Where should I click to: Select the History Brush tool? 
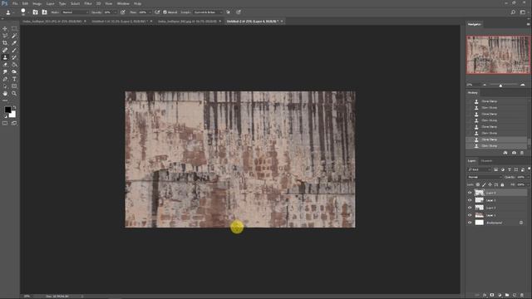pyautogui.click(x=14, y=57)
